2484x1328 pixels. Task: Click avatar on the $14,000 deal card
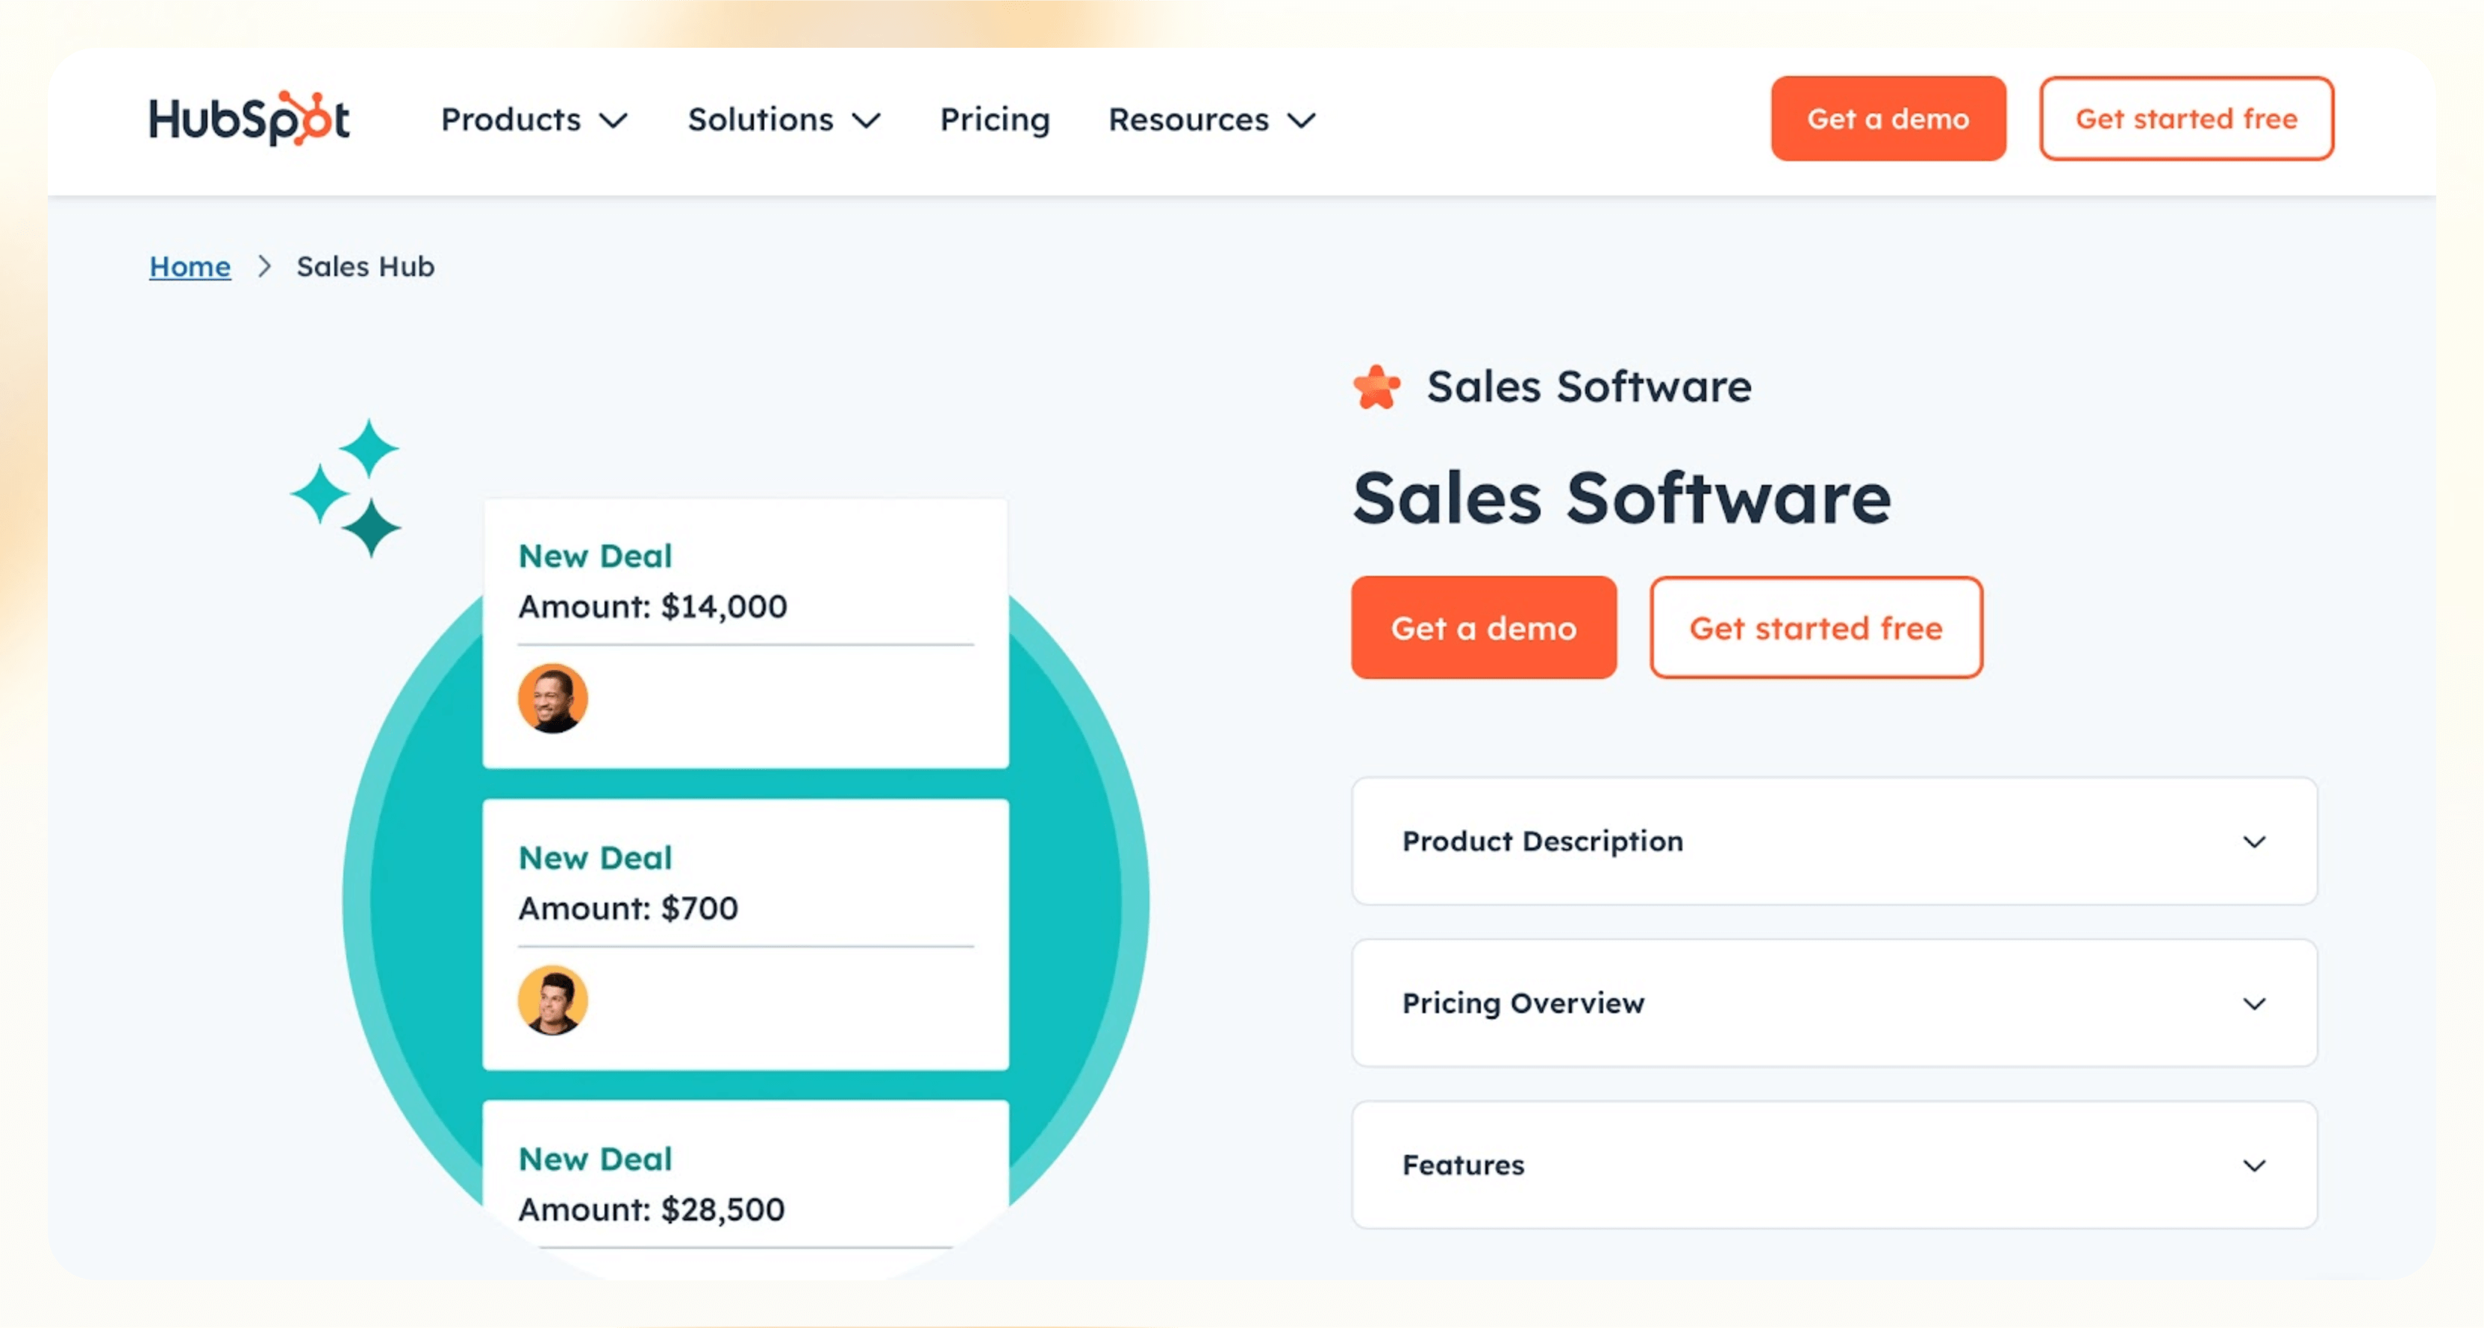click(552, 699)
